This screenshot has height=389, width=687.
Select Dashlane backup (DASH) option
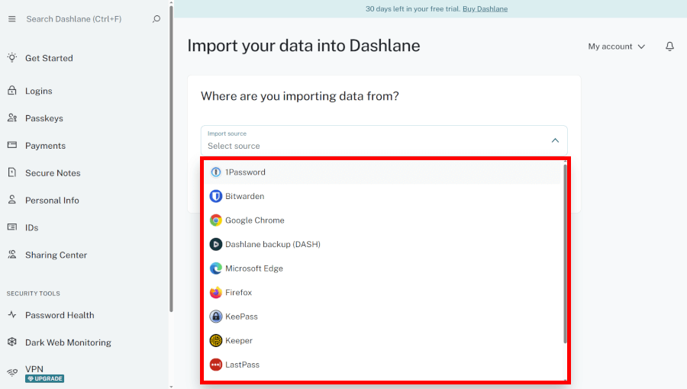383,244
